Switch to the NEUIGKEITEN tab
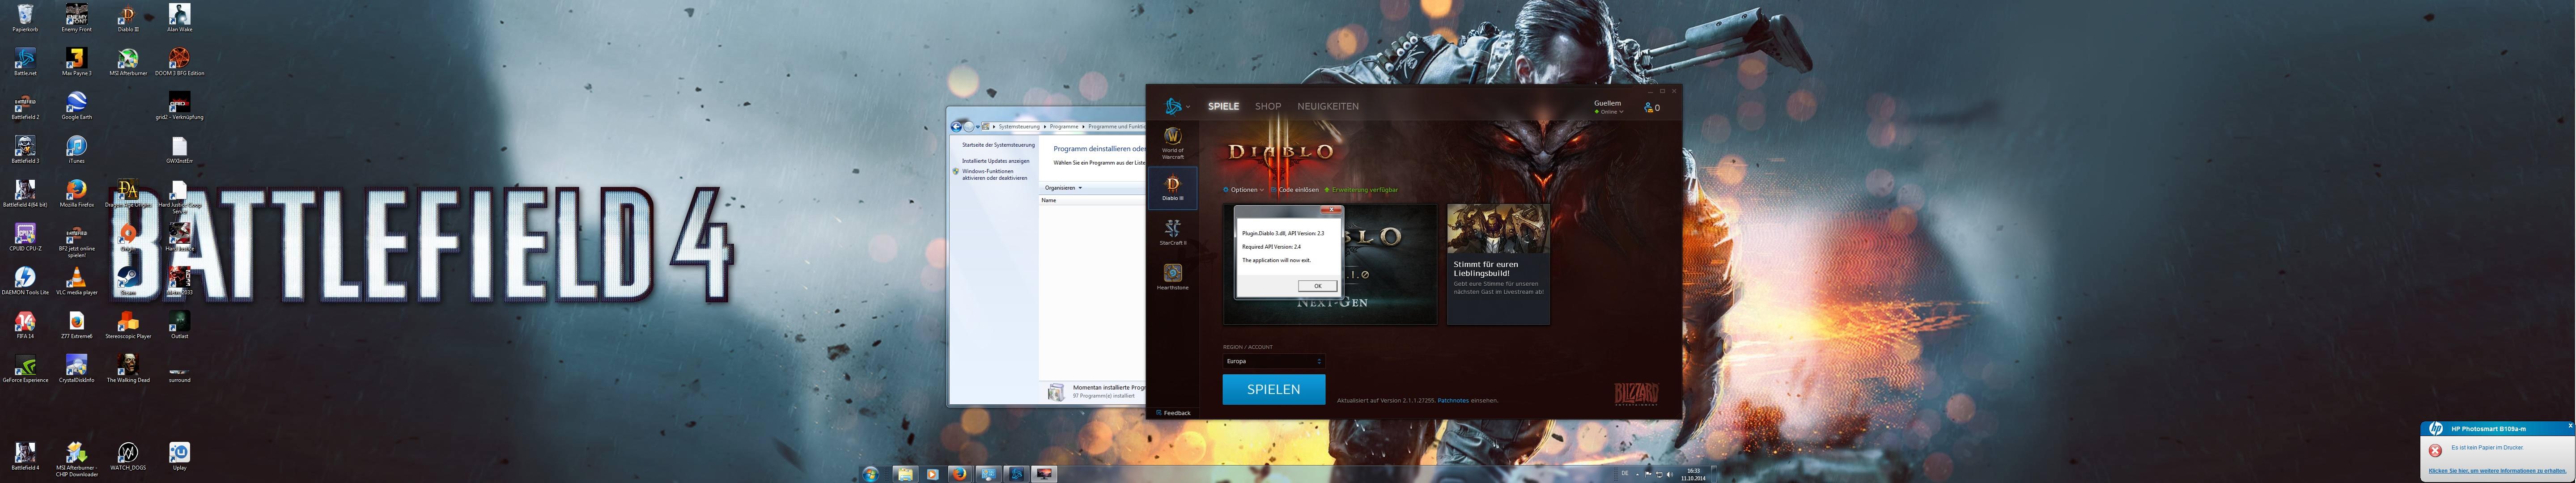The width and height of the screenshot is (2576, 483). 1327,106
